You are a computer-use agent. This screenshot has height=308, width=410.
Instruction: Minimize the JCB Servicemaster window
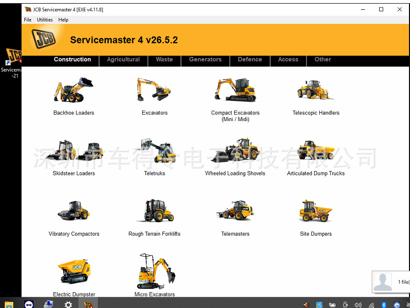click(363, 9)
